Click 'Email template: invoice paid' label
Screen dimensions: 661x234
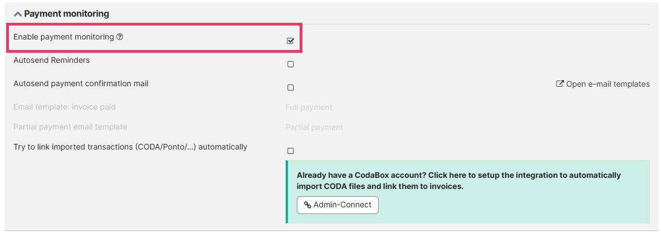(65, 107)
